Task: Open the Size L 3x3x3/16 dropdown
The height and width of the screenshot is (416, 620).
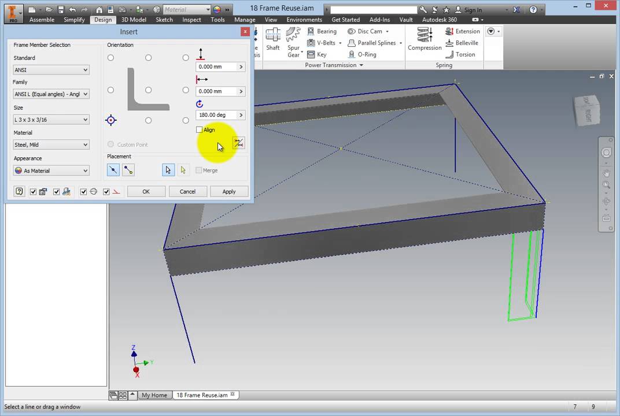Action: [51, 119]
